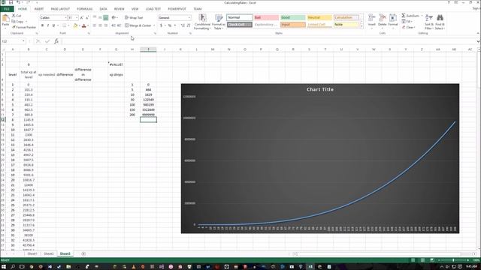Screen dimensions: 481x270
Task: Open the Borders dropdown arrow
Action: tap(68, 25)
